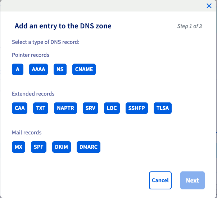The height and width of the screenshot is (198, 217).
Task: Pick the NS pointer record
Action: (x=60, y=69)
